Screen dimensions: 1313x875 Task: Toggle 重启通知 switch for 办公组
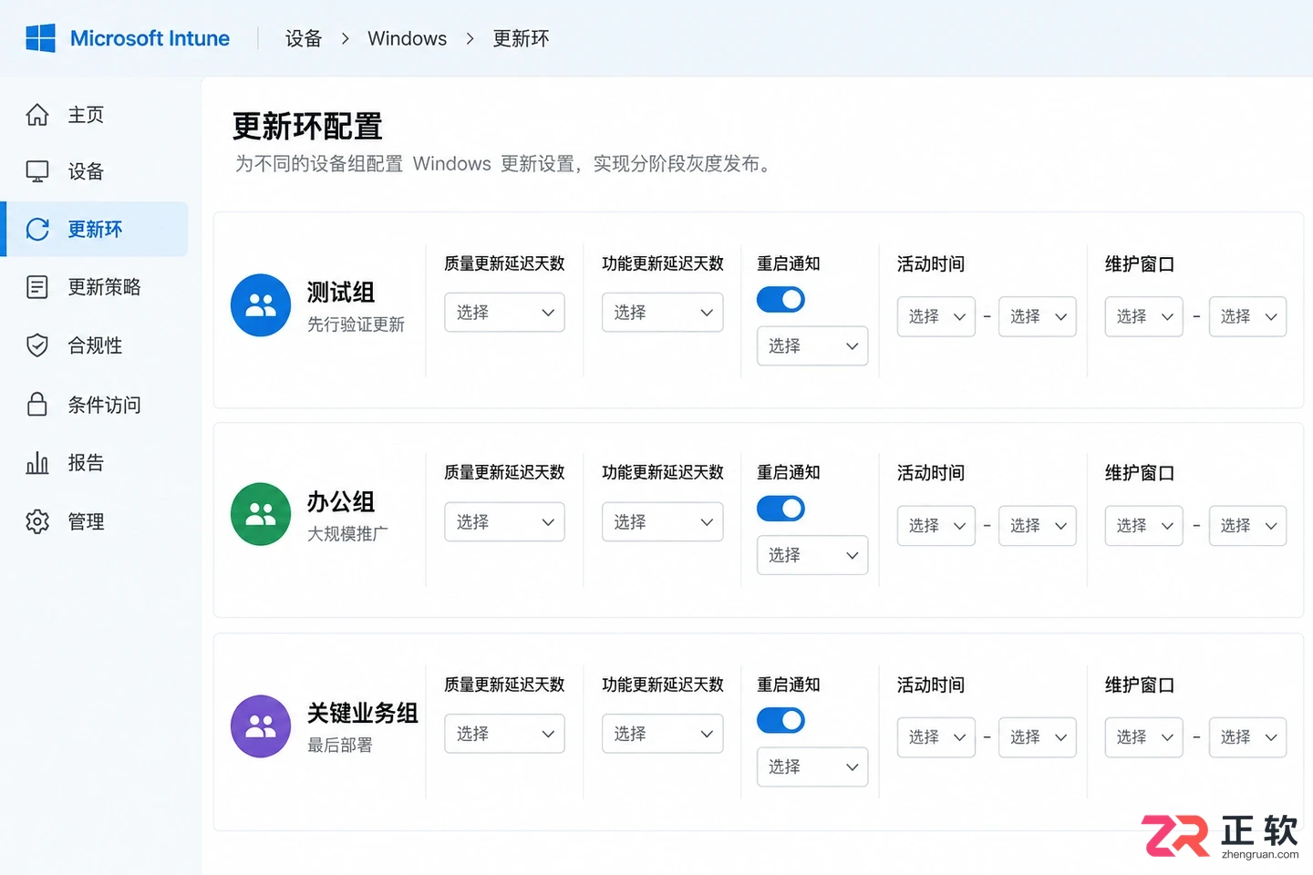click(781, 509)
